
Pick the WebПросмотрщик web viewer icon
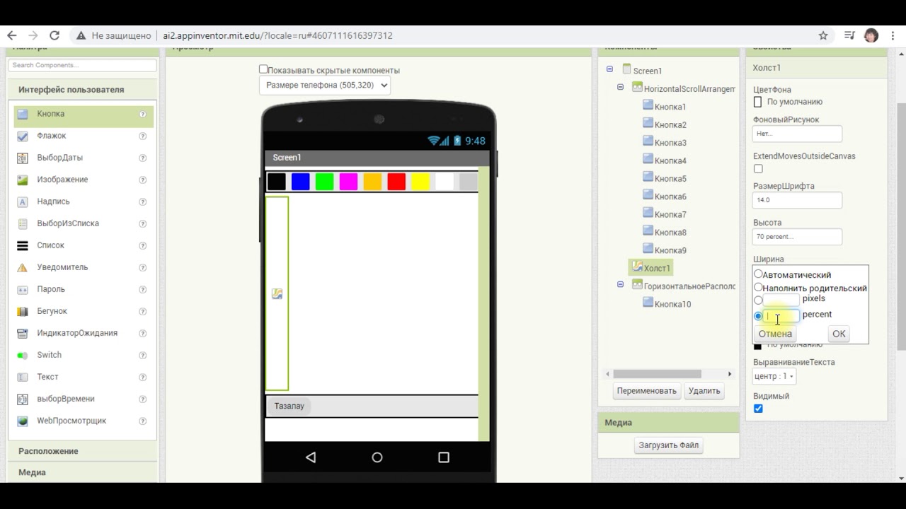[23, 421]
